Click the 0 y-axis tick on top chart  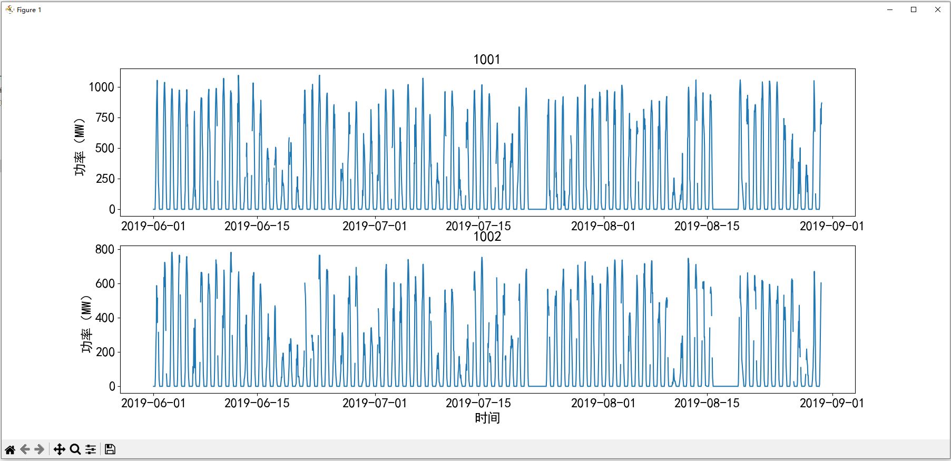coord(112,209)
